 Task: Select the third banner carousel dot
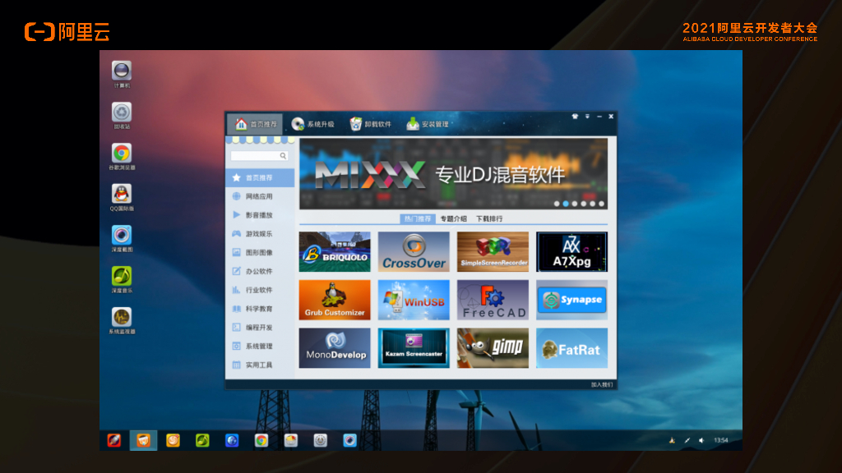pyautogui.click(x=575, y=204)
